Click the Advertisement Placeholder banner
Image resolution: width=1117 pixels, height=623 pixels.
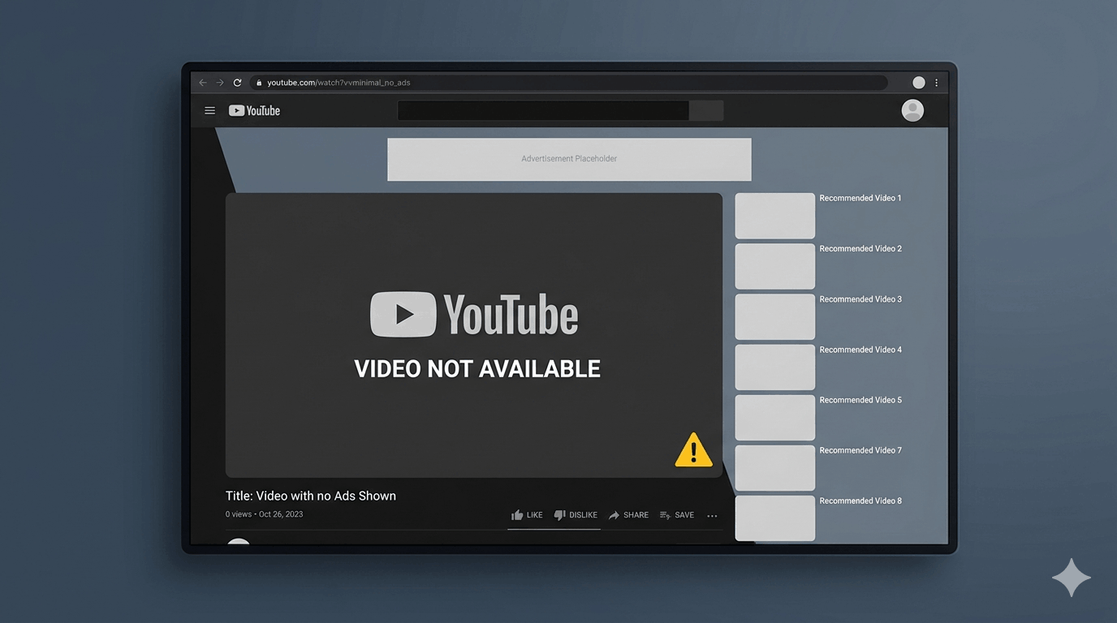coord(568,159)
